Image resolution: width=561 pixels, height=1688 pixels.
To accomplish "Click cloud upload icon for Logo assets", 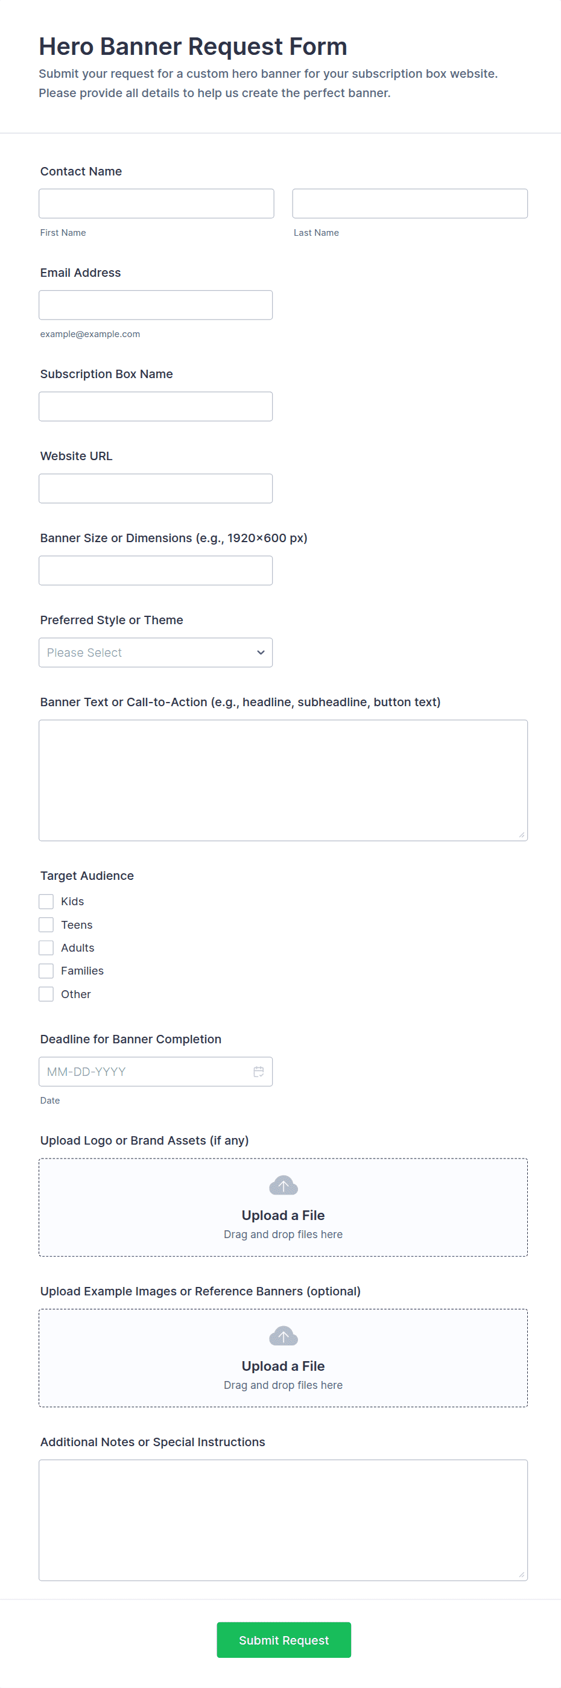I will click(x=283, y=1186).
